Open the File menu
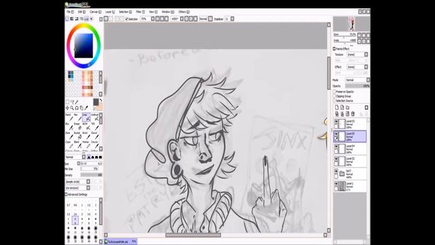The image size is (435, 245). click(70, 12)
